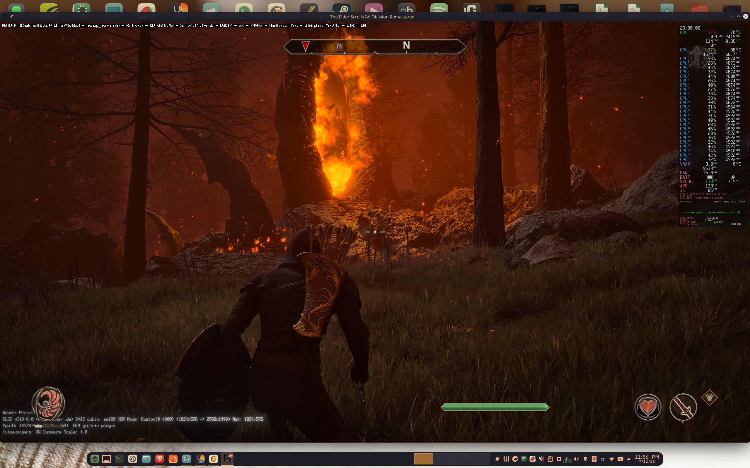Click the 'NVIDIA DLSSG v310.6.0' debug text line
Screen dimensions: 750x468
(x=184, y=25)
